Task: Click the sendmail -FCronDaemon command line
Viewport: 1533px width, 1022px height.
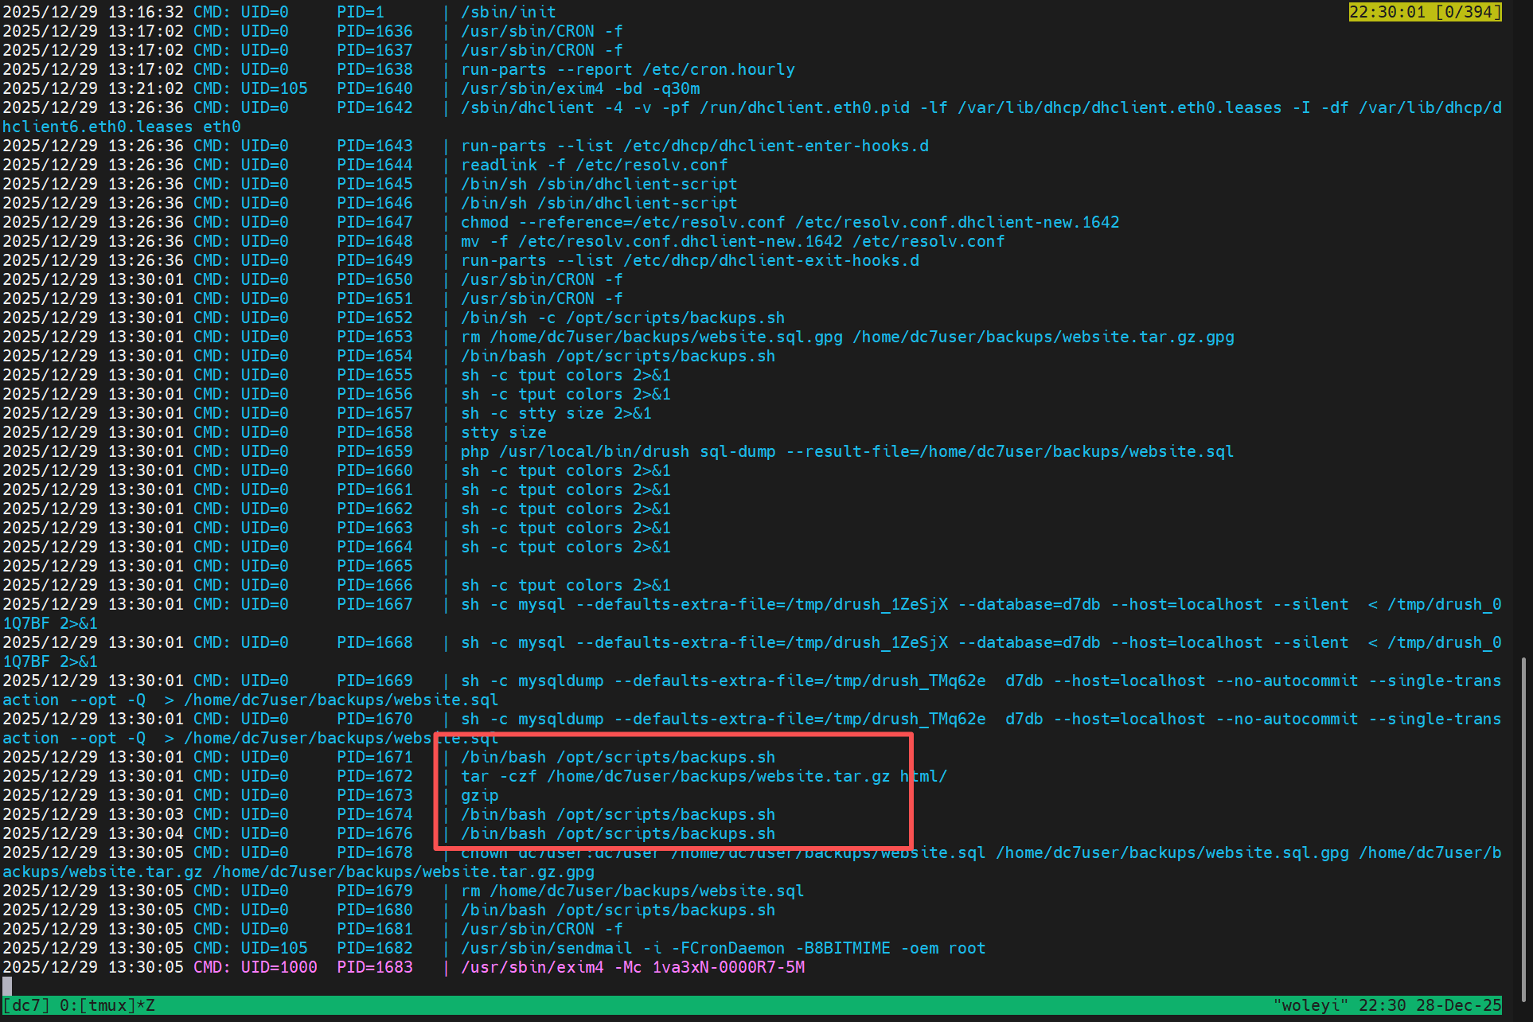Action: (723, 948)
